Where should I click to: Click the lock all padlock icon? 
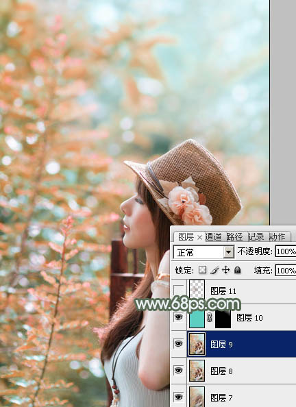click(237, 270)
